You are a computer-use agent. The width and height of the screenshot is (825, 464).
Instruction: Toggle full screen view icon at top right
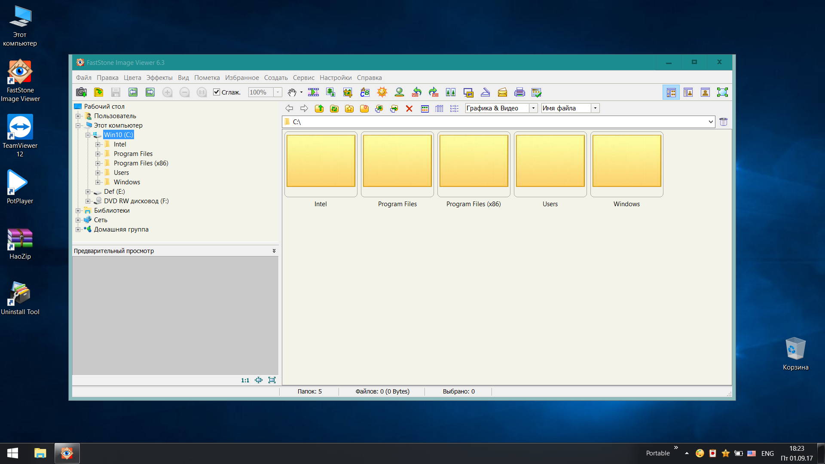[722, 92]
